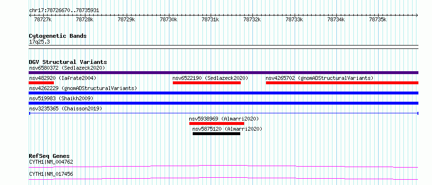Open variant label nsv5875120 (Almarri2020)
This screenshot has width=432, height=185.
tap(227, 129)
